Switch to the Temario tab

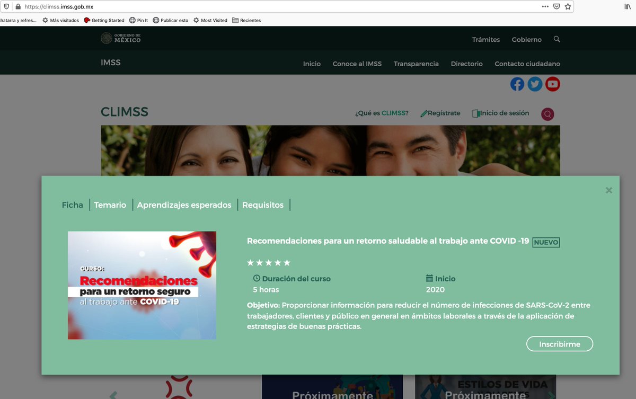(110, 205)
